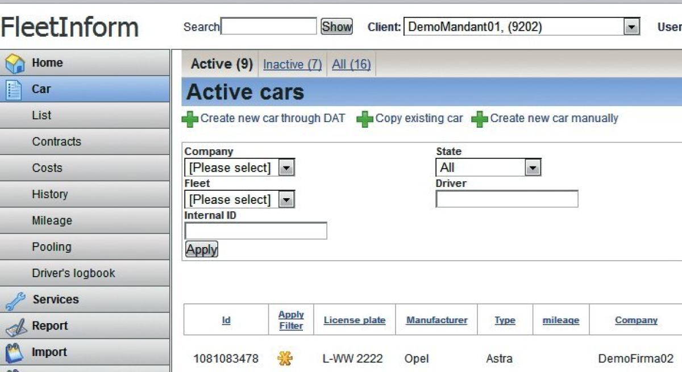Image resolution: width=682 pixels, height=372 pixels.
Task: Open the Driver's logbook submenu item
Action: (85, 273)
